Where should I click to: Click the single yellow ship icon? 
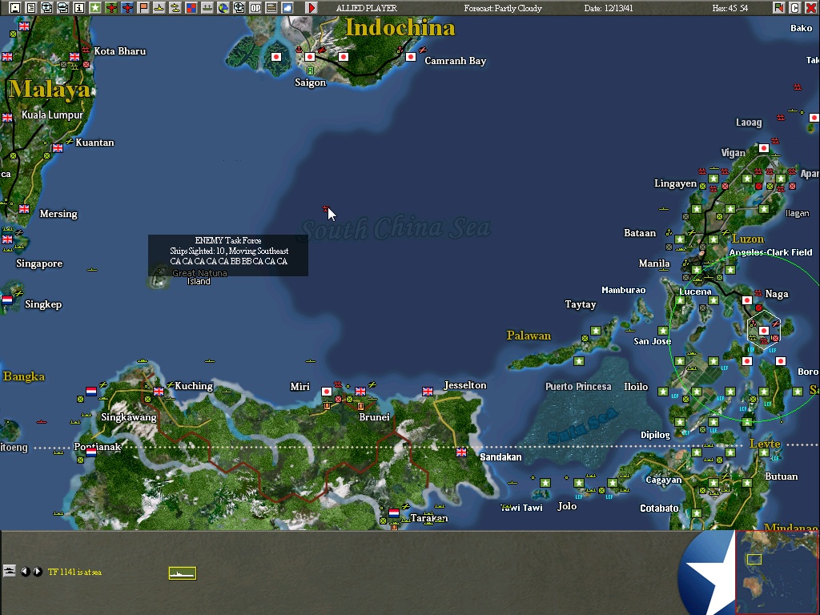[159, 8]
